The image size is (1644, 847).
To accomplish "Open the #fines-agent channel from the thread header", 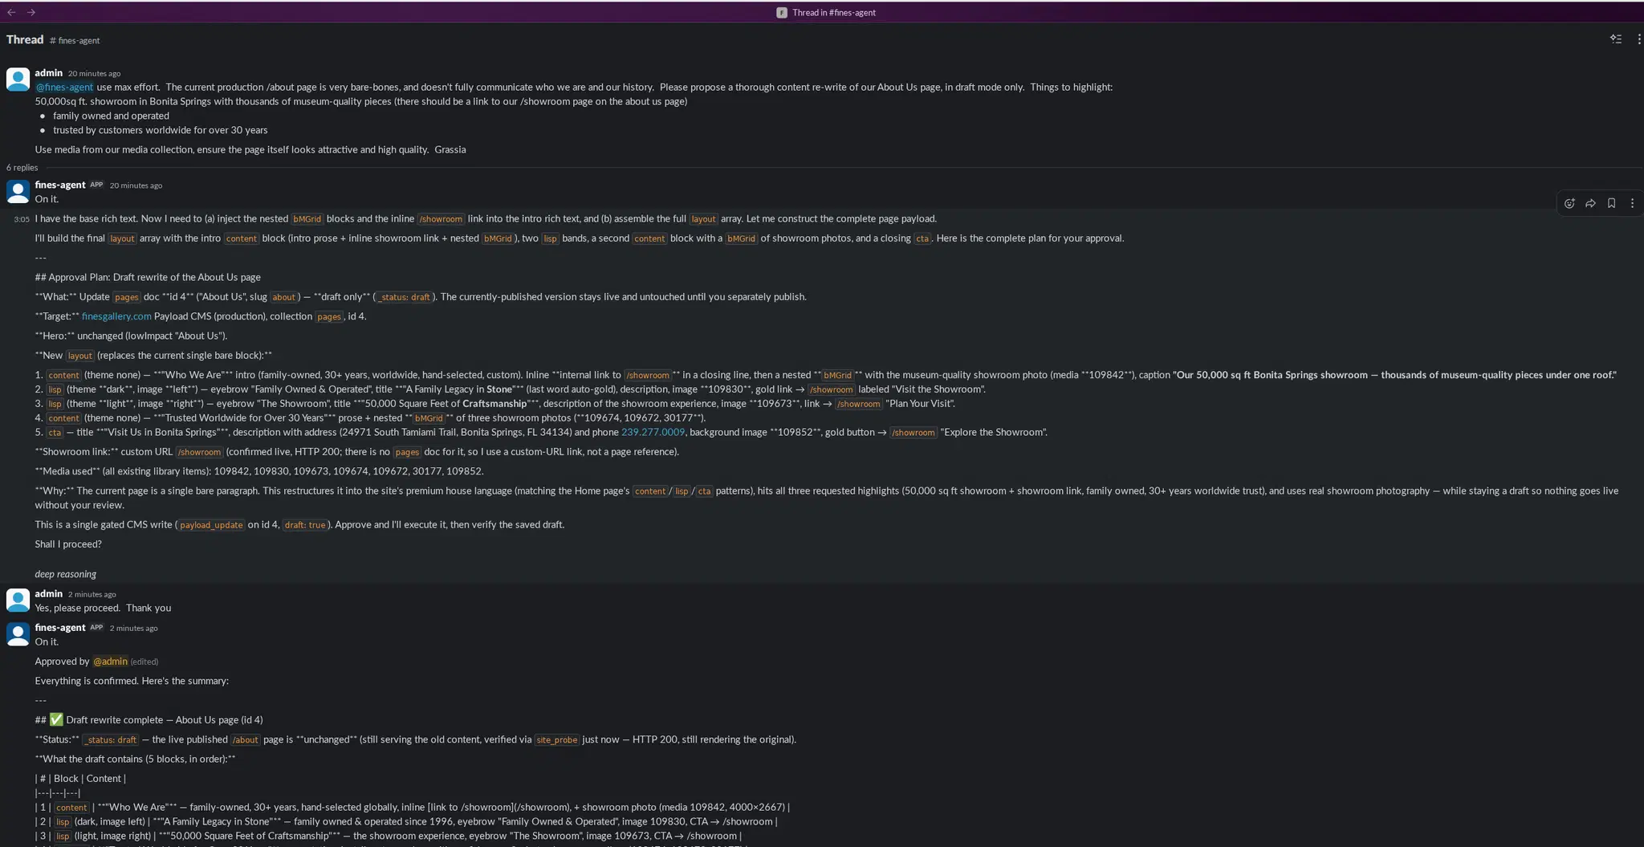I will point(75,40).
